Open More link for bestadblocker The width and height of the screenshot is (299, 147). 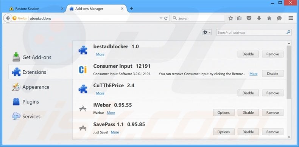[100, 54]
